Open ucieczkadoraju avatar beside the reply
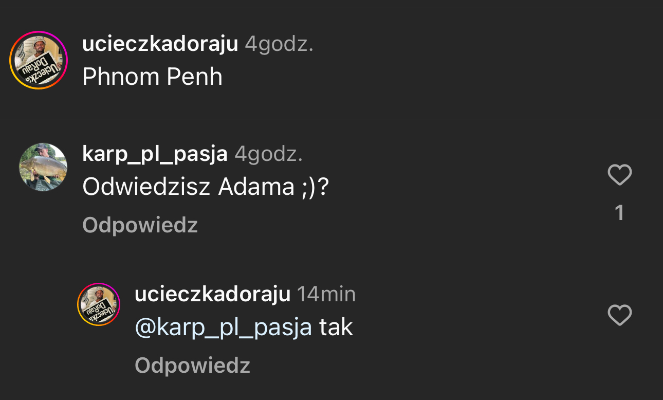Screen dimensions: 663x400 click(x=99, y=304)
